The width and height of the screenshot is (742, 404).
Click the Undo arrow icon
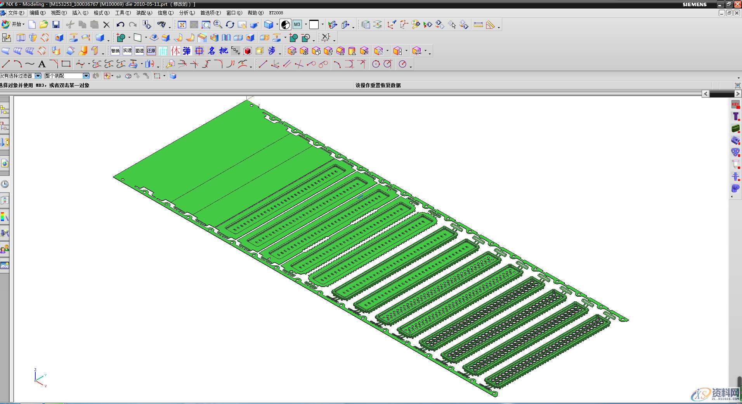[120, 25]
